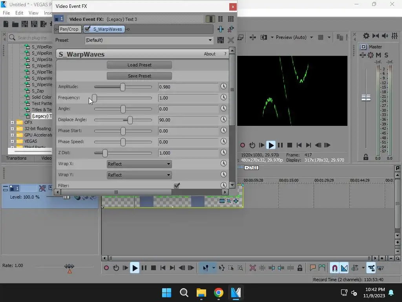The image size is (402, 302).
Task: Select the Pan/Crop chain item
Action: tap(69, 29)
